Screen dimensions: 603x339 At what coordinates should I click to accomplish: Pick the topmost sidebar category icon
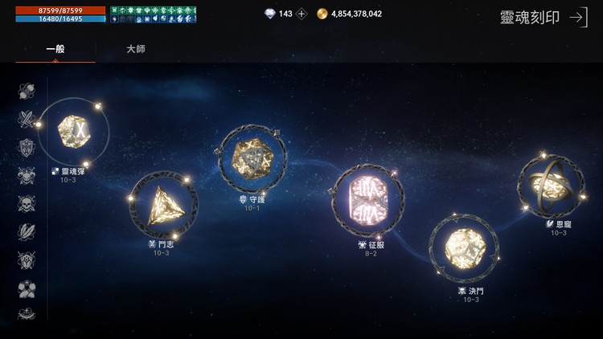27,91
